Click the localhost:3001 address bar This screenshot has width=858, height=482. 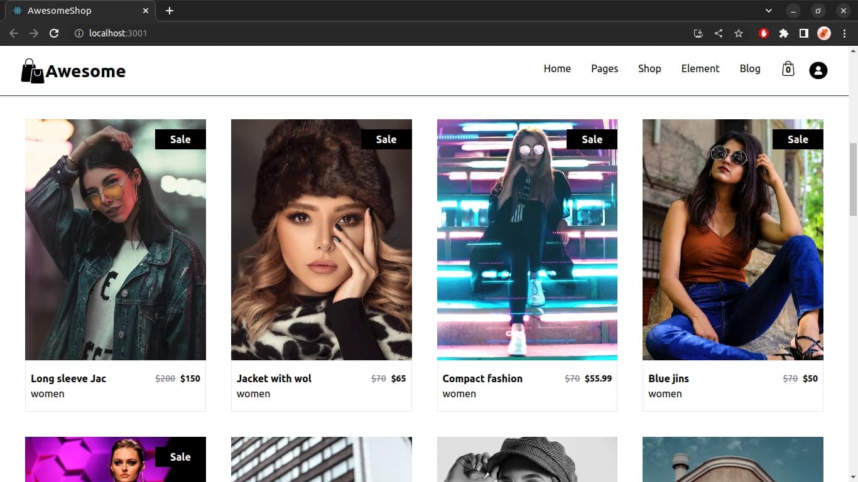[x=377, y=33]
